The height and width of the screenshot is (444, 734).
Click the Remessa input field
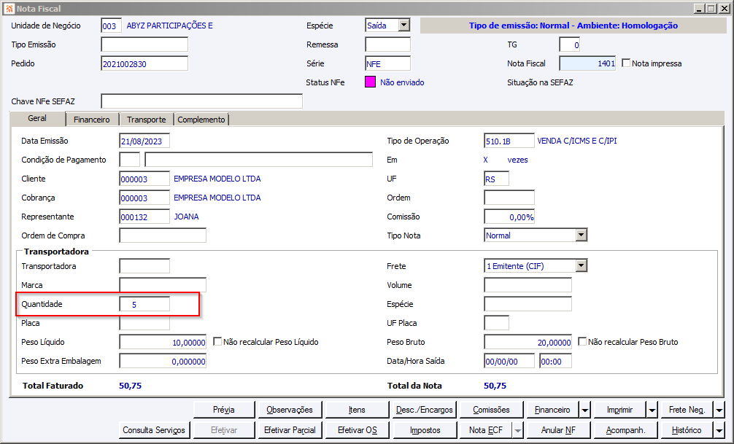click(x=387, y=44)
